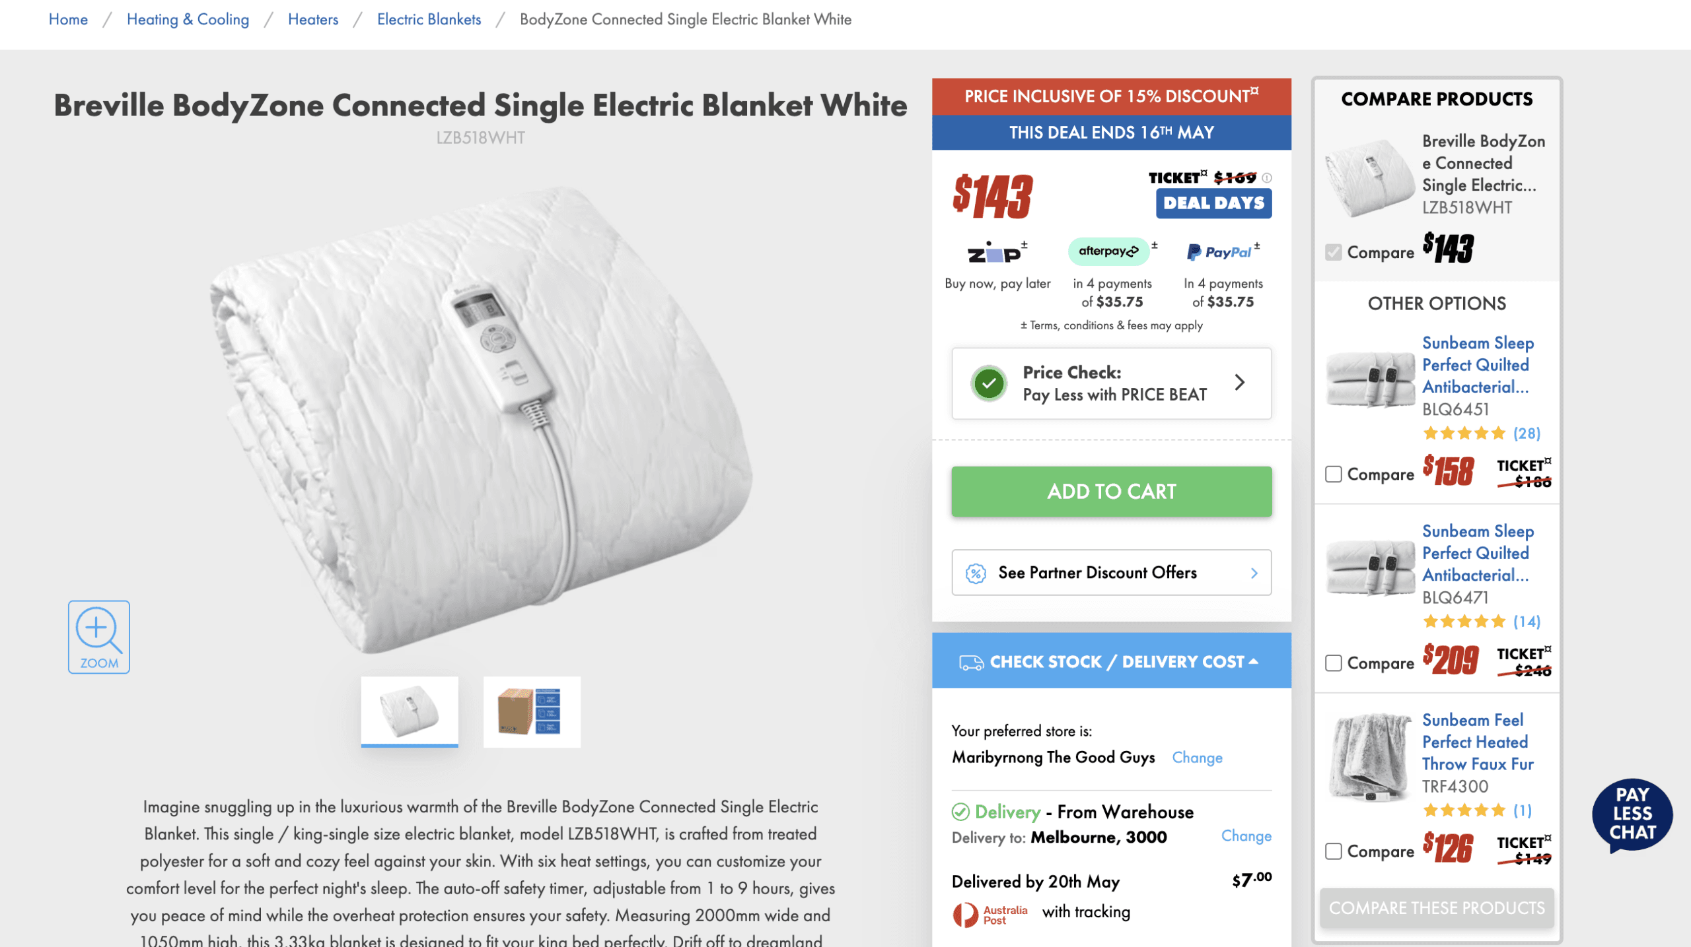Change preferred store Maribyrnong link

click(1197, 758)
